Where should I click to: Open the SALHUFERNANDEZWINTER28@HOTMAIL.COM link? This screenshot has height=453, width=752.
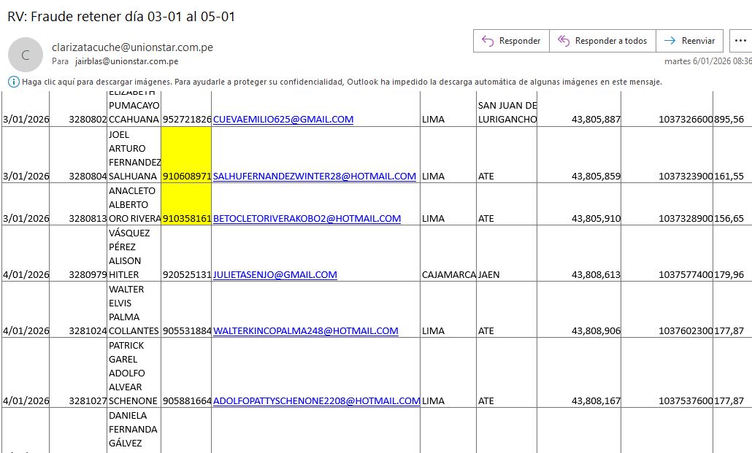point(315,176)
